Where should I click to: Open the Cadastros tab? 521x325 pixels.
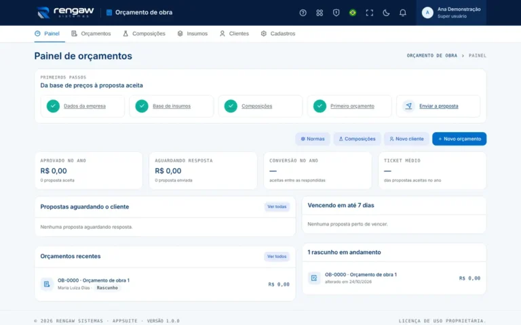(x=277, y=33)
